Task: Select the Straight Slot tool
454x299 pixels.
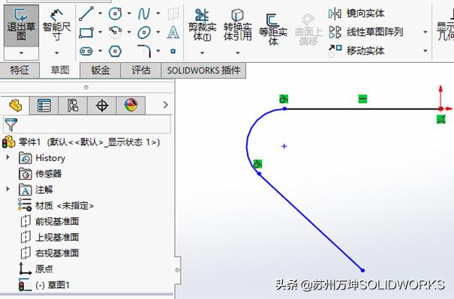Action: (x=86, y=52)
